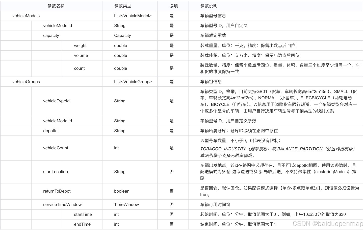Click the description starting with 车辆所属仓库
364x230 pixels.
239,131
